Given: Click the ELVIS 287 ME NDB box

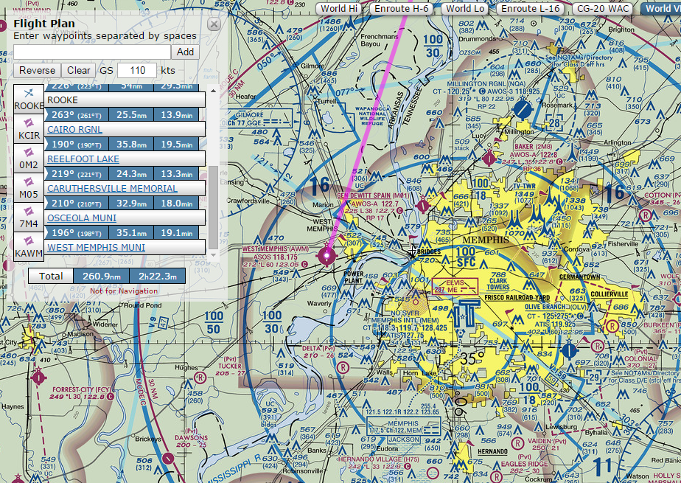Looking at the screenshot, I should 455,287.
